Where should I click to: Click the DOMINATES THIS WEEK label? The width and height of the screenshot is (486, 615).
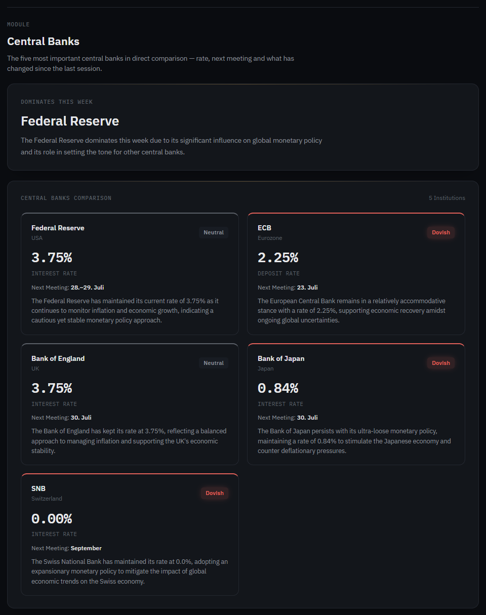pyautogui.click(x=57, y=102)
